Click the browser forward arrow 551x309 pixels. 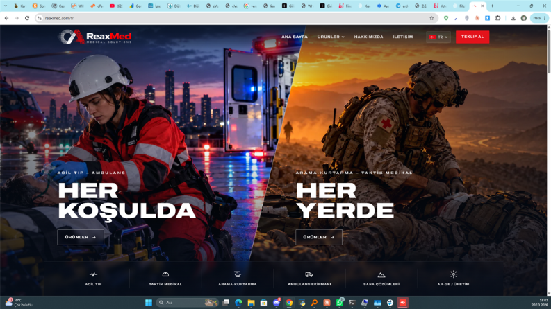(17, 18)
